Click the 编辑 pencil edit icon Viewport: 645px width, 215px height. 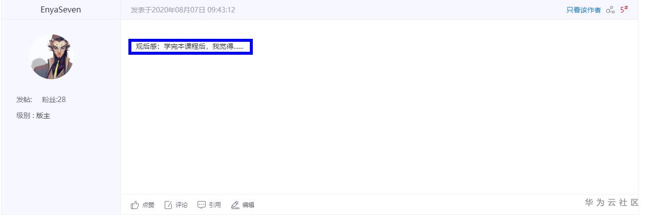[235, 205]
